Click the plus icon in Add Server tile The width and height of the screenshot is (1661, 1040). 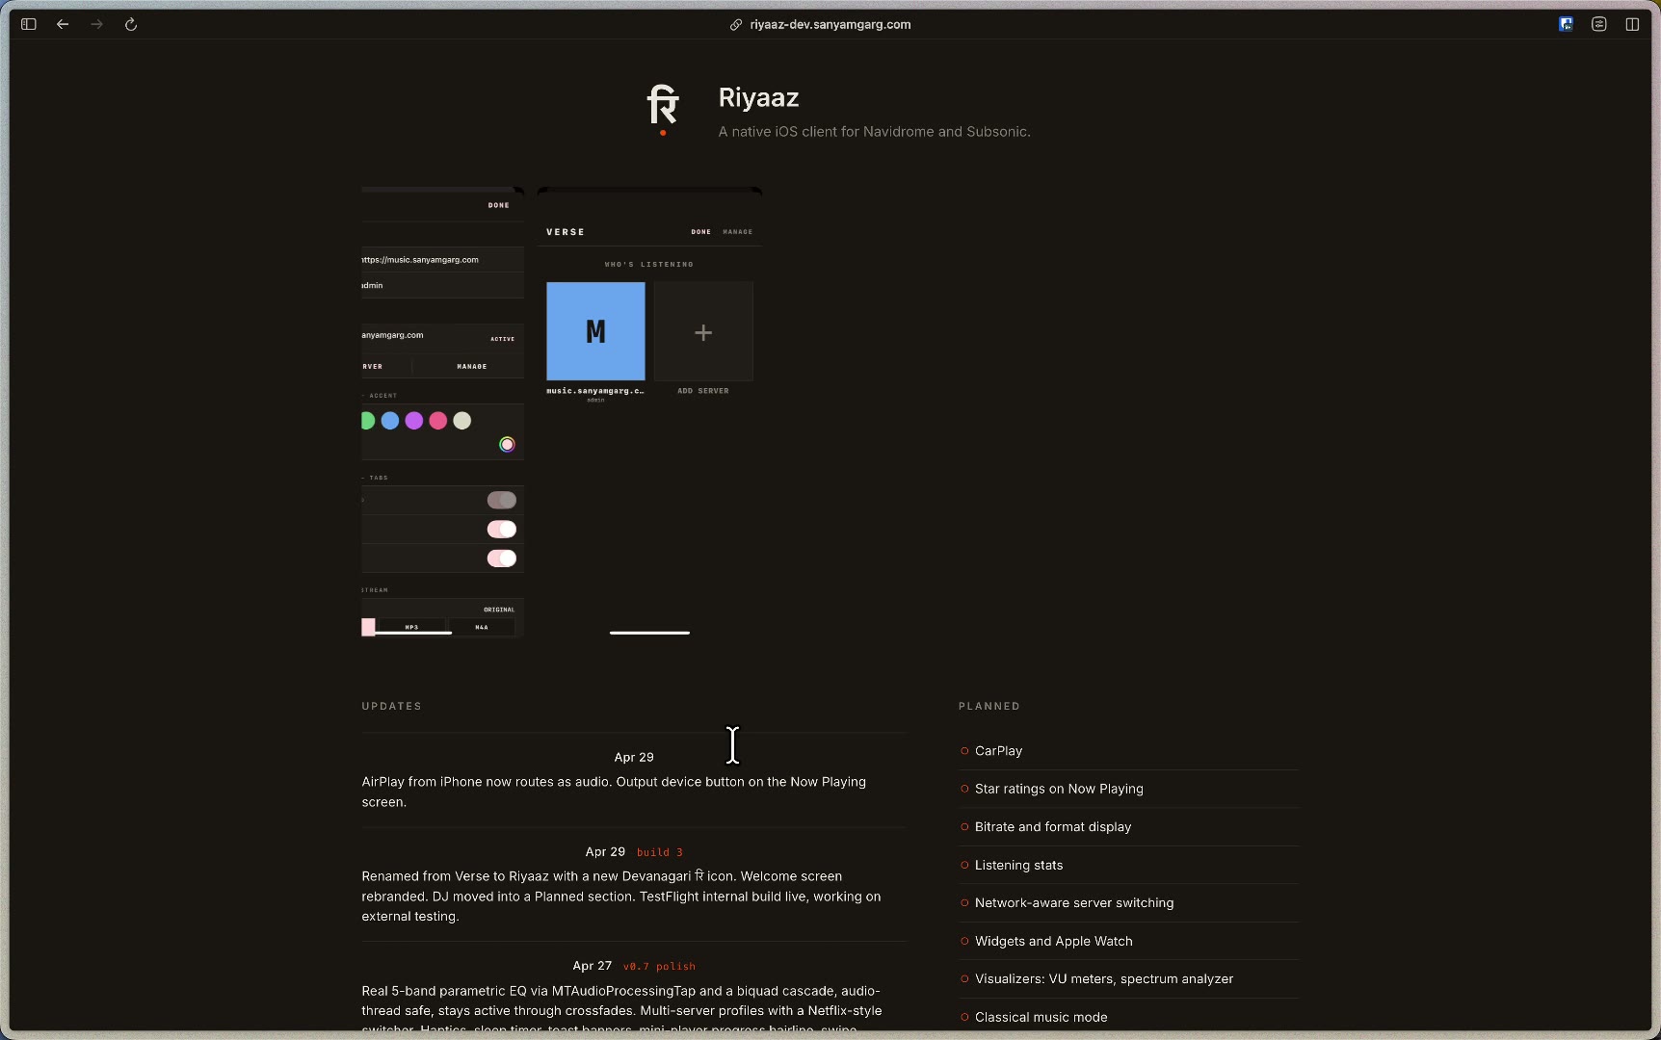click(703, 332)
